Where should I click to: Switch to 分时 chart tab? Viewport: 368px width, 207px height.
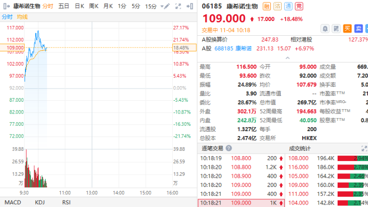coord(48,6)
